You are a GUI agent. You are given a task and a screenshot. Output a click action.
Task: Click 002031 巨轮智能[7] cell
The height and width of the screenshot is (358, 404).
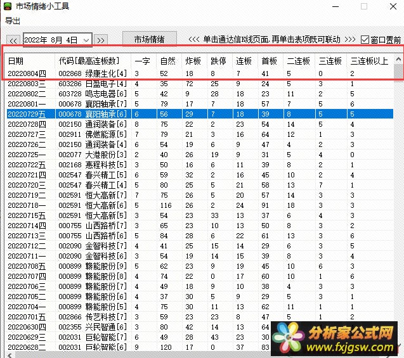(x=93, y=337)
